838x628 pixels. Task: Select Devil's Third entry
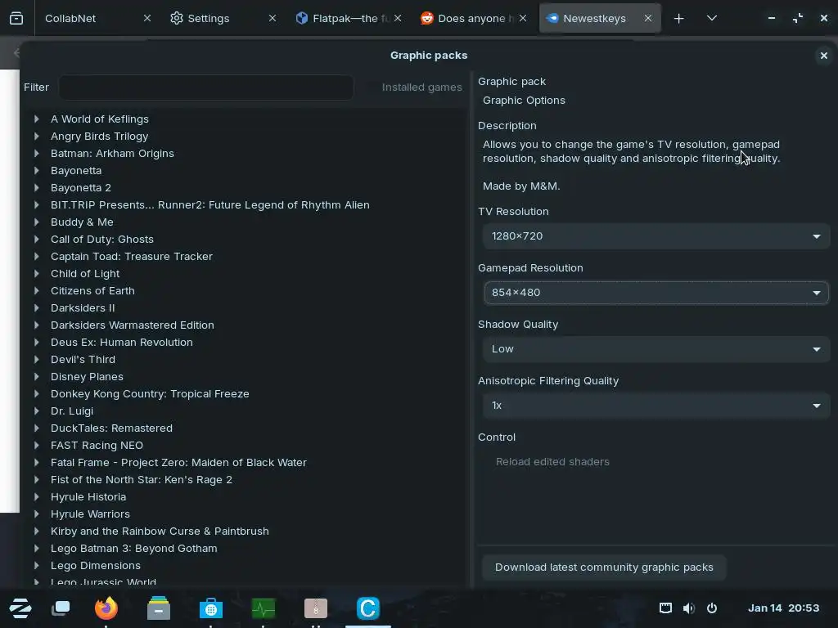click(x=83, y=360)
